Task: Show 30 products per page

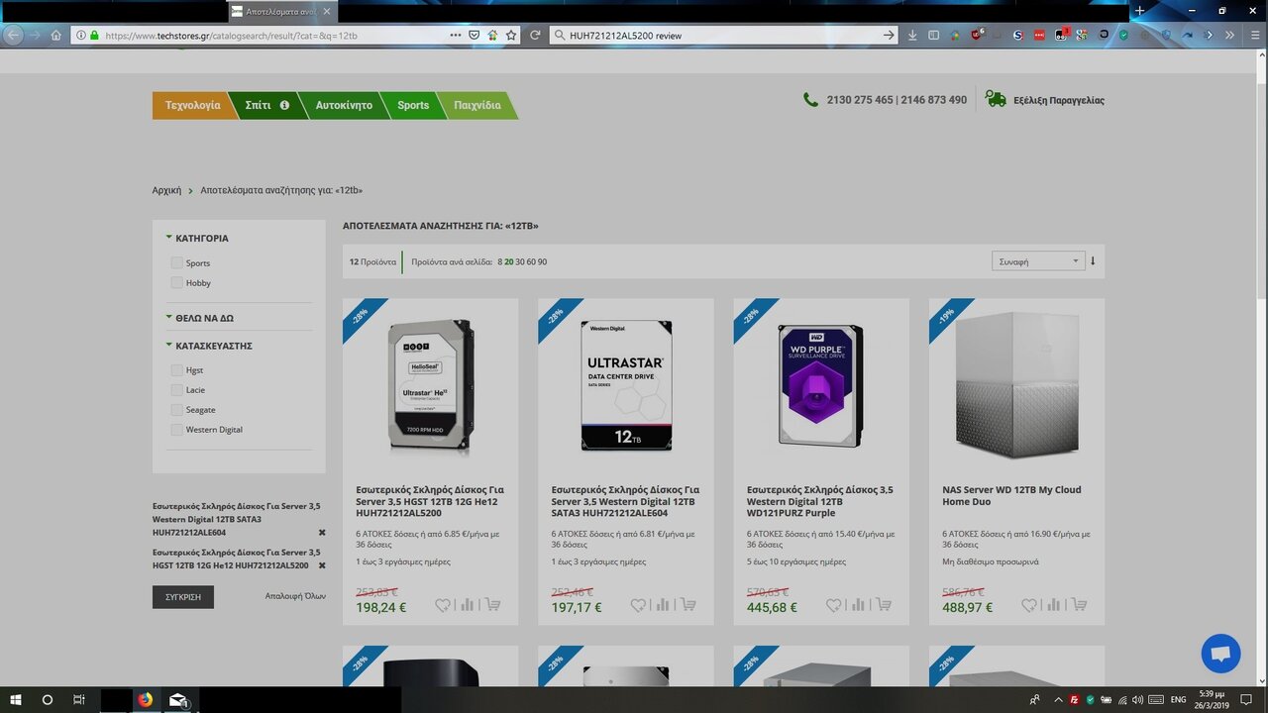Action: click(520, 262)
